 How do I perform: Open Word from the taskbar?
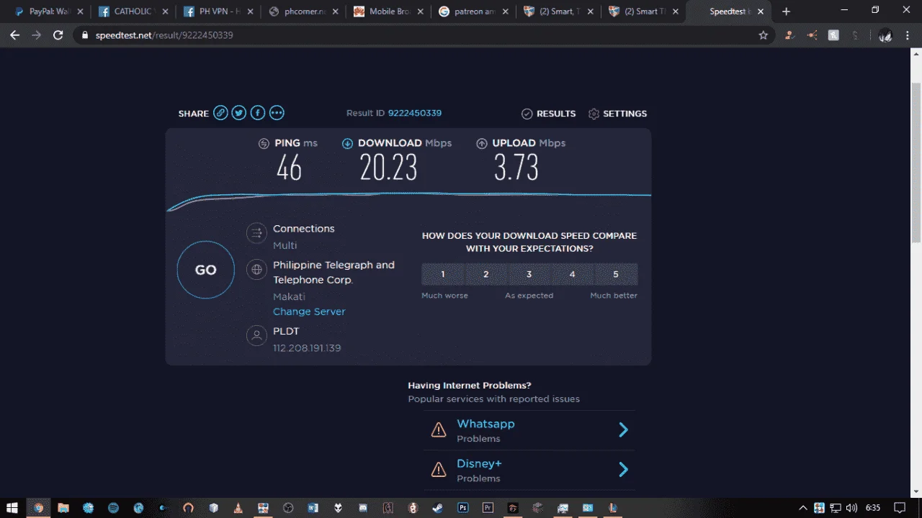(313, 507)
